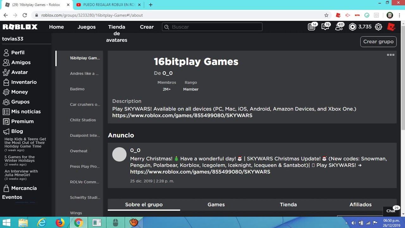Image resolution: width=405 pixels, height=228 pixels.
Task: Select ROLVe Comm... group
Action: click(84, 182)
